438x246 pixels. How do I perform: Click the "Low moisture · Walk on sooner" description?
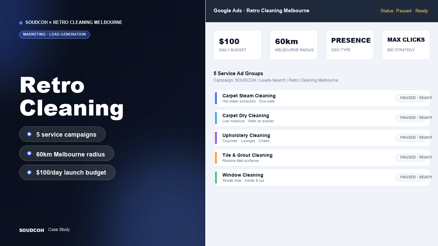[x=248, y=121]
